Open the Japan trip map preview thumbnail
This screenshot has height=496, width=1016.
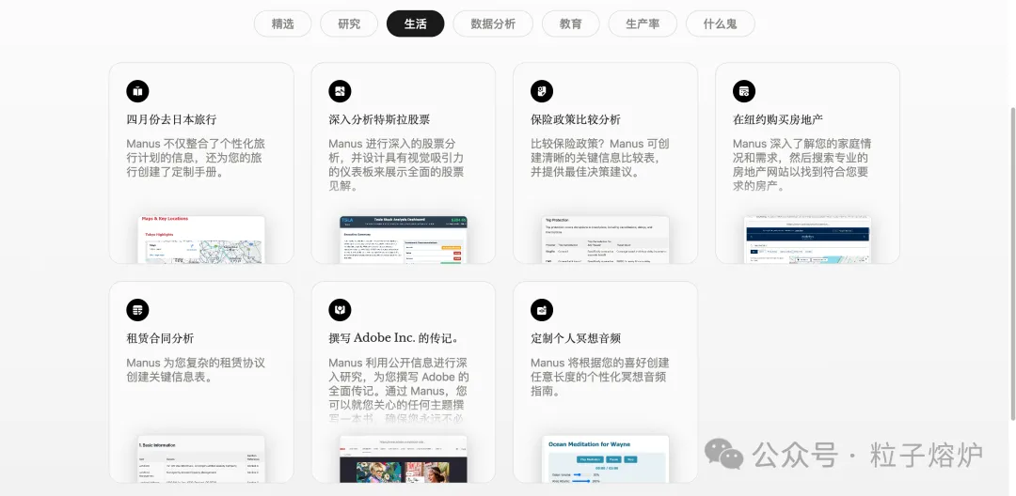point(201,240)
